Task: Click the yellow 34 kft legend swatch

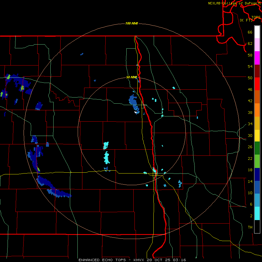Action: [257, 136]
